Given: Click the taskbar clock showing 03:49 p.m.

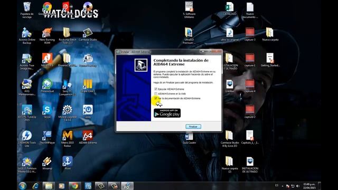Looking at the screenshot, I should click(309, 186).
